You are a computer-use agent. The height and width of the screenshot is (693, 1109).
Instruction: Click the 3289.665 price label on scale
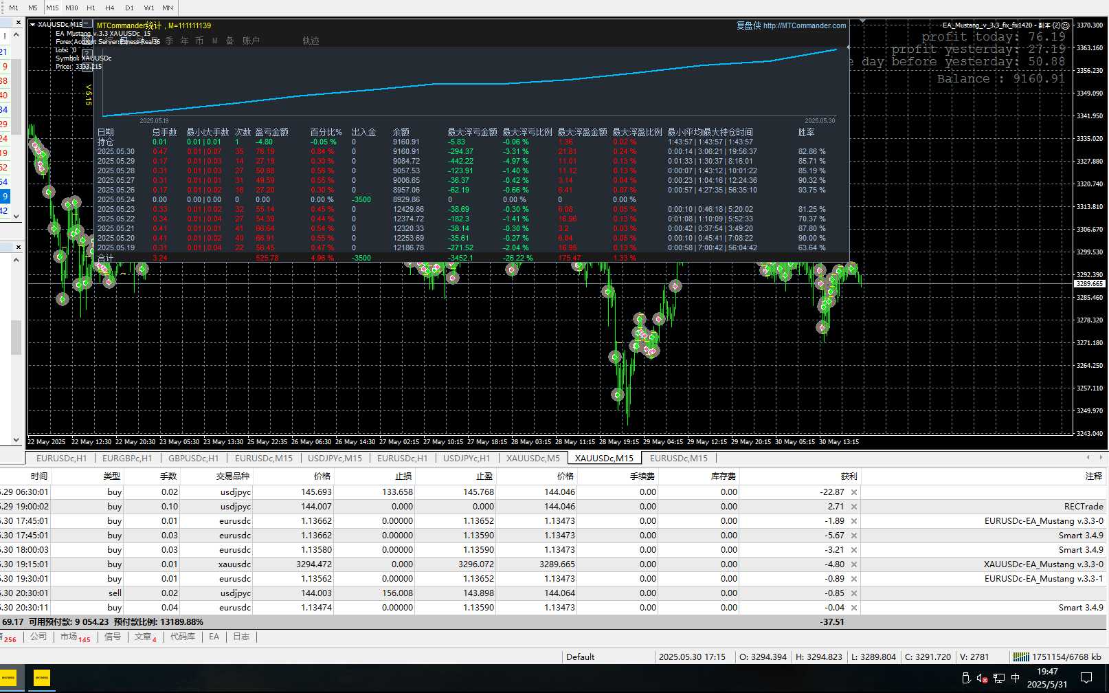pos(1090,283)
